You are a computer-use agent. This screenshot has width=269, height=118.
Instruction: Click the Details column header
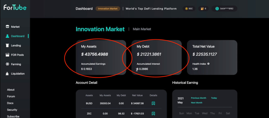[153, 95]
